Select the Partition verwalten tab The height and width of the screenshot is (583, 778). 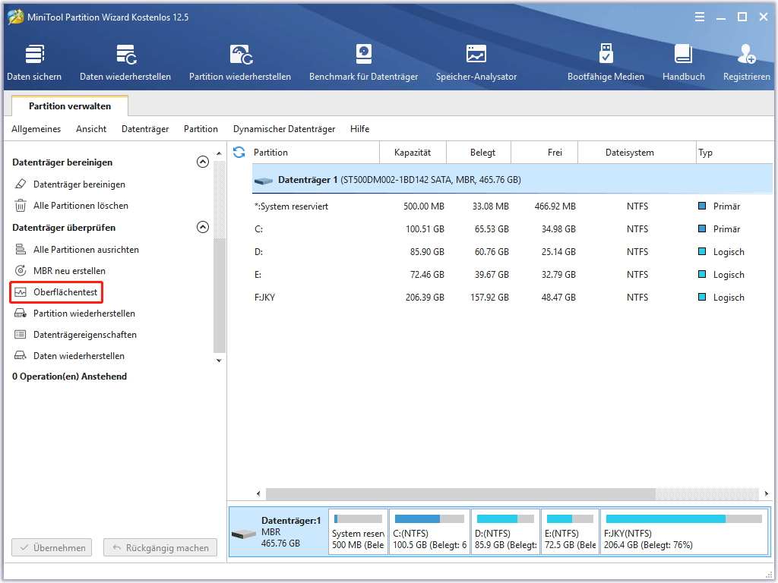[x=70, y=106]
